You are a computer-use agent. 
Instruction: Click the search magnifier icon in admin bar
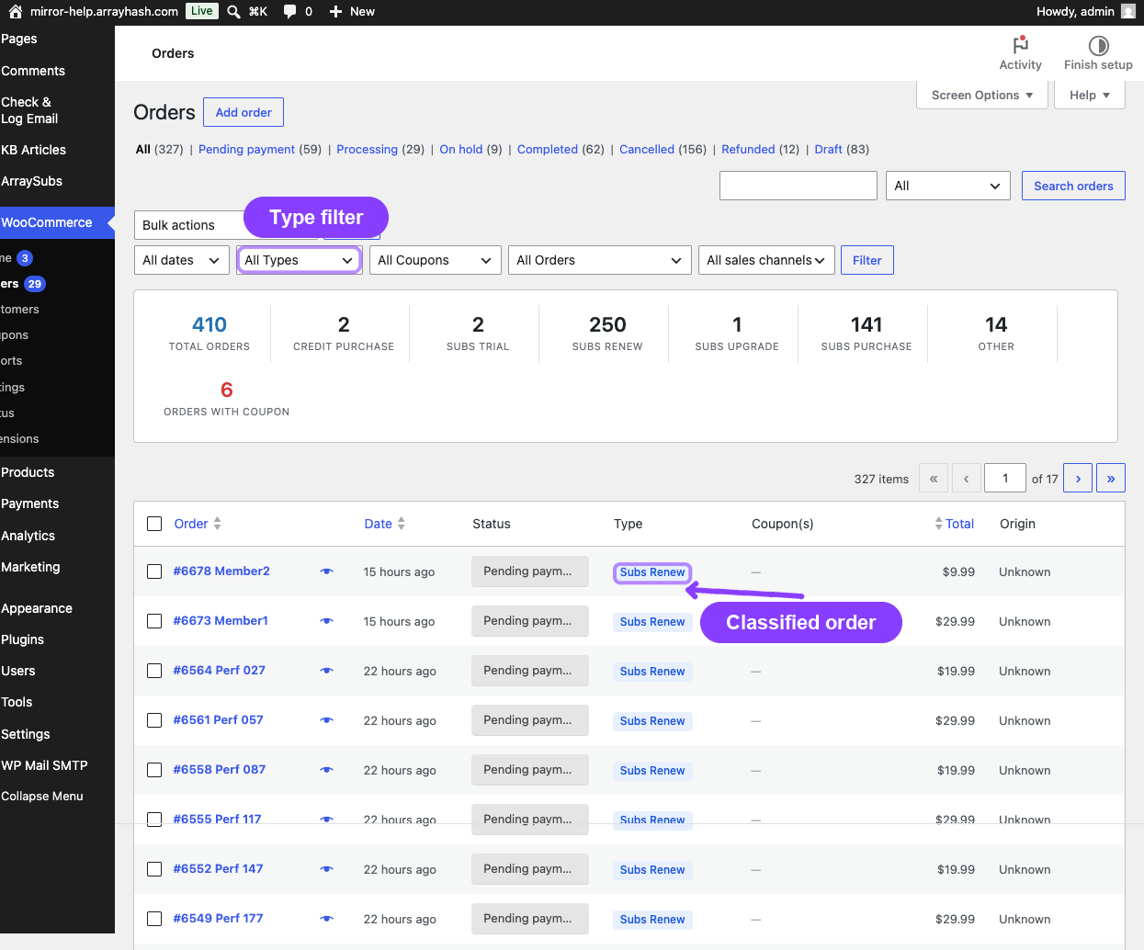[233, 11]
